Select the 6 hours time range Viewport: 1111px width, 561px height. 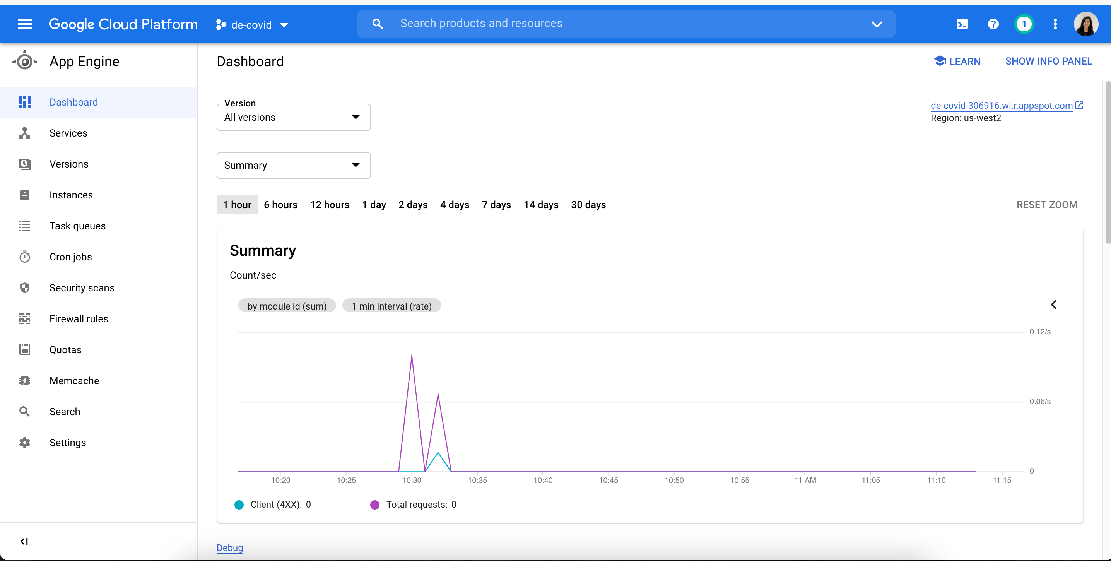[x=280, y=205]
